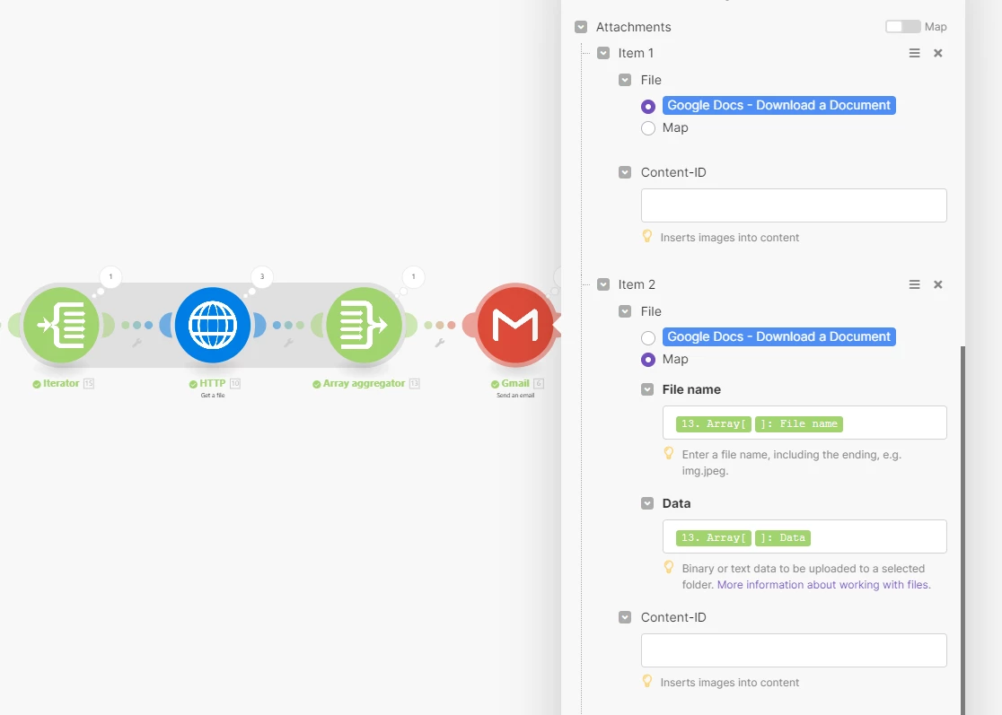Select Google Docs radio option in Item 1

[x=648, y=107]
